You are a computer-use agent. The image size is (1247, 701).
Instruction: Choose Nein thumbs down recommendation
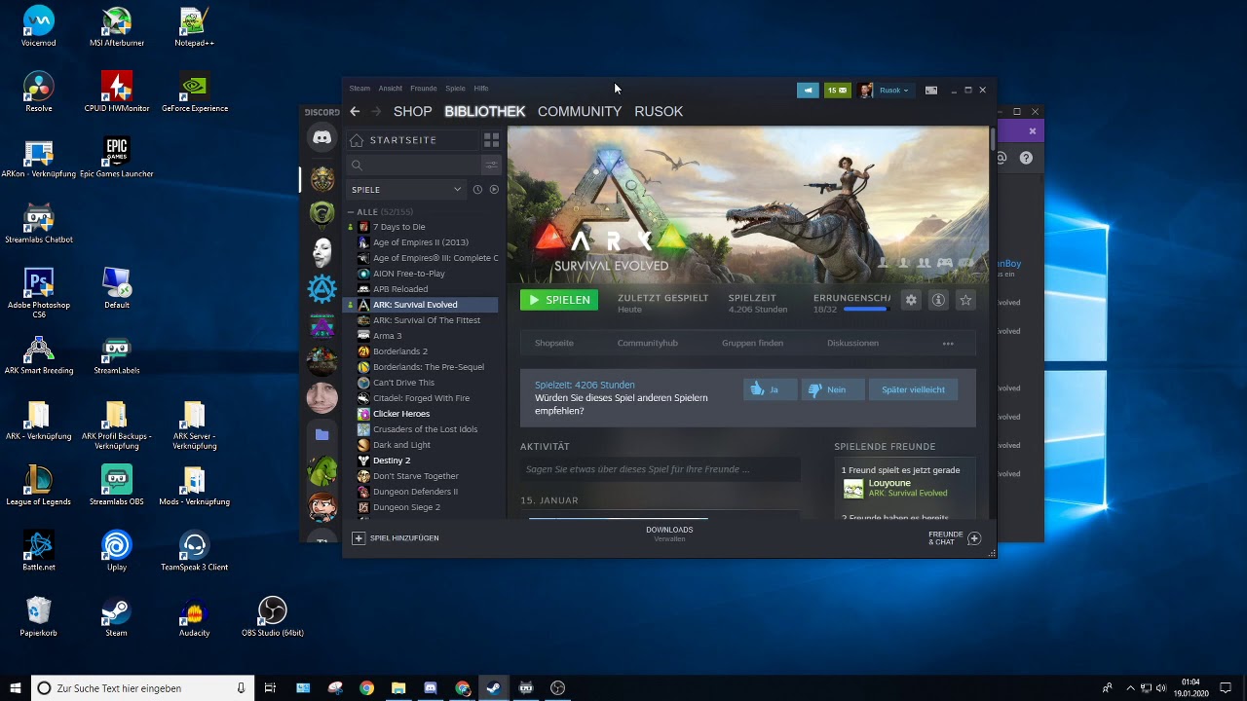coord(831,389)
